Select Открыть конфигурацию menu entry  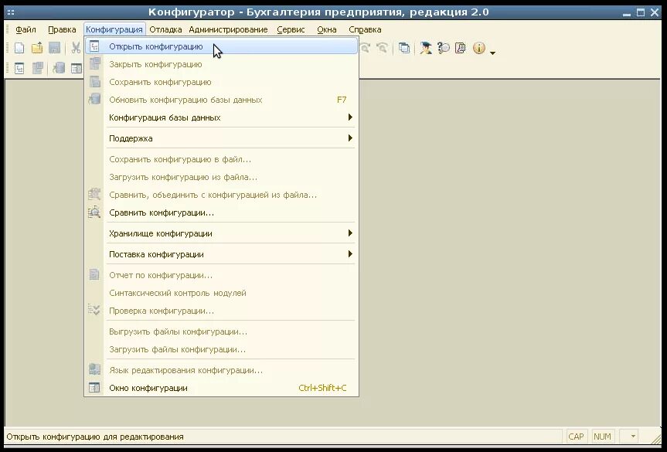tap(221, 46)
